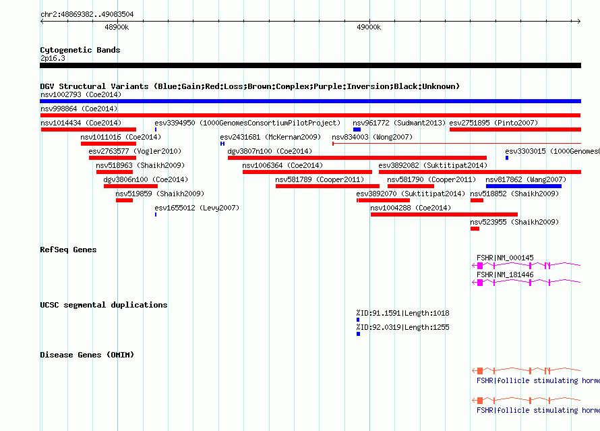Click the nsv961772 (Sudmant2013) label

click(x=399, y=123)
